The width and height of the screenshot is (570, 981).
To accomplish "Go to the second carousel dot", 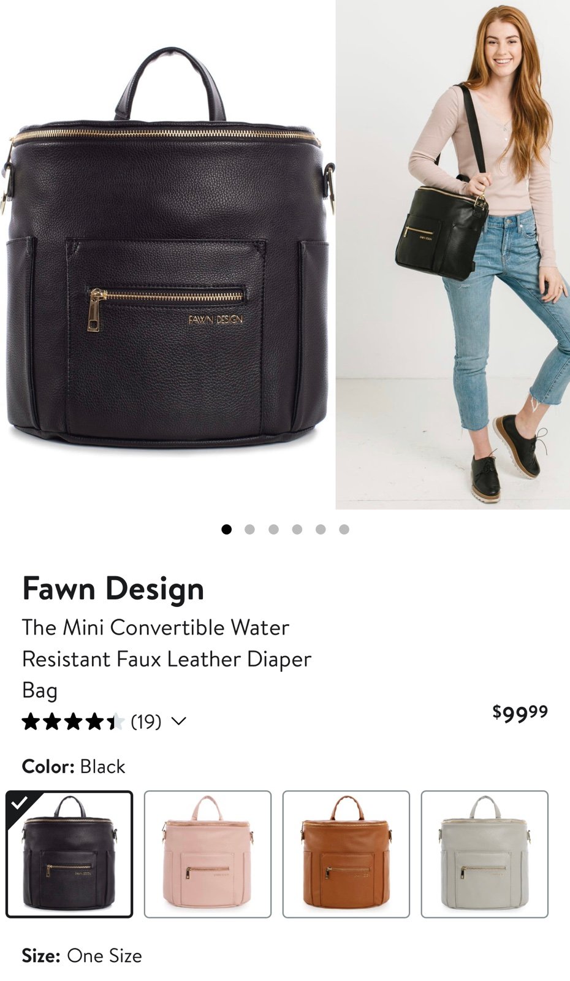I will 249,529.
